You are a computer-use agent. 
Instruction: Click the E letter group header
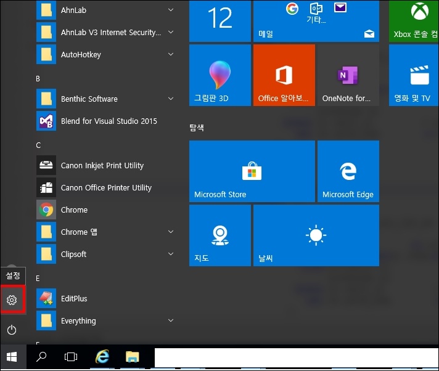(x=38, y=278)
